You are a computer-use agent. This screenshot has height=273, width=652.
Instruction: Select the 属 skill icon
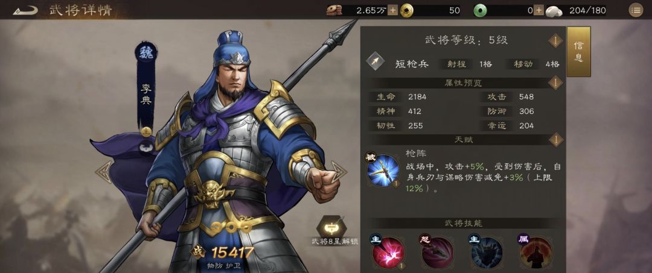[x=535, y=253]
